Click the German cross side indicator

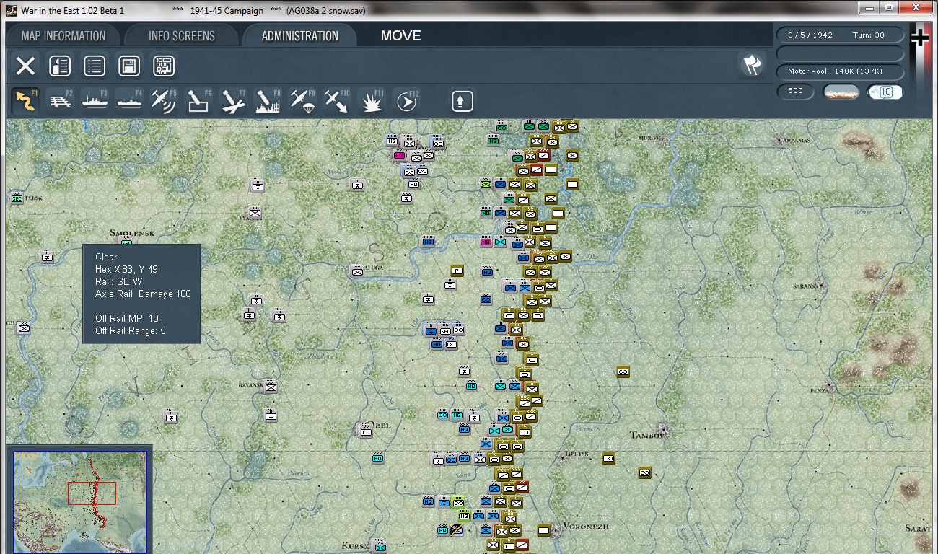(919, 37)
